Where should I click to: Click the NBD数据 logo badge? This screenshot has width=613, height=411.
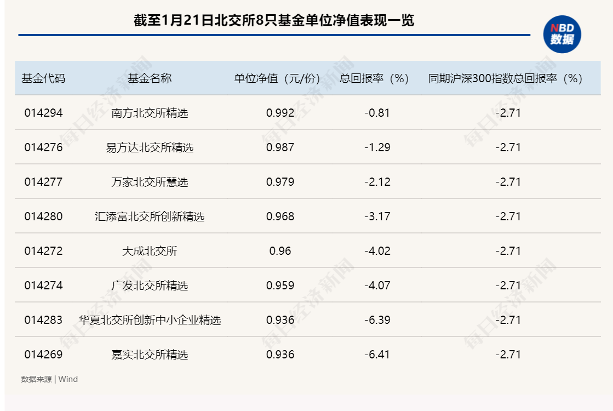click(562, 34)
